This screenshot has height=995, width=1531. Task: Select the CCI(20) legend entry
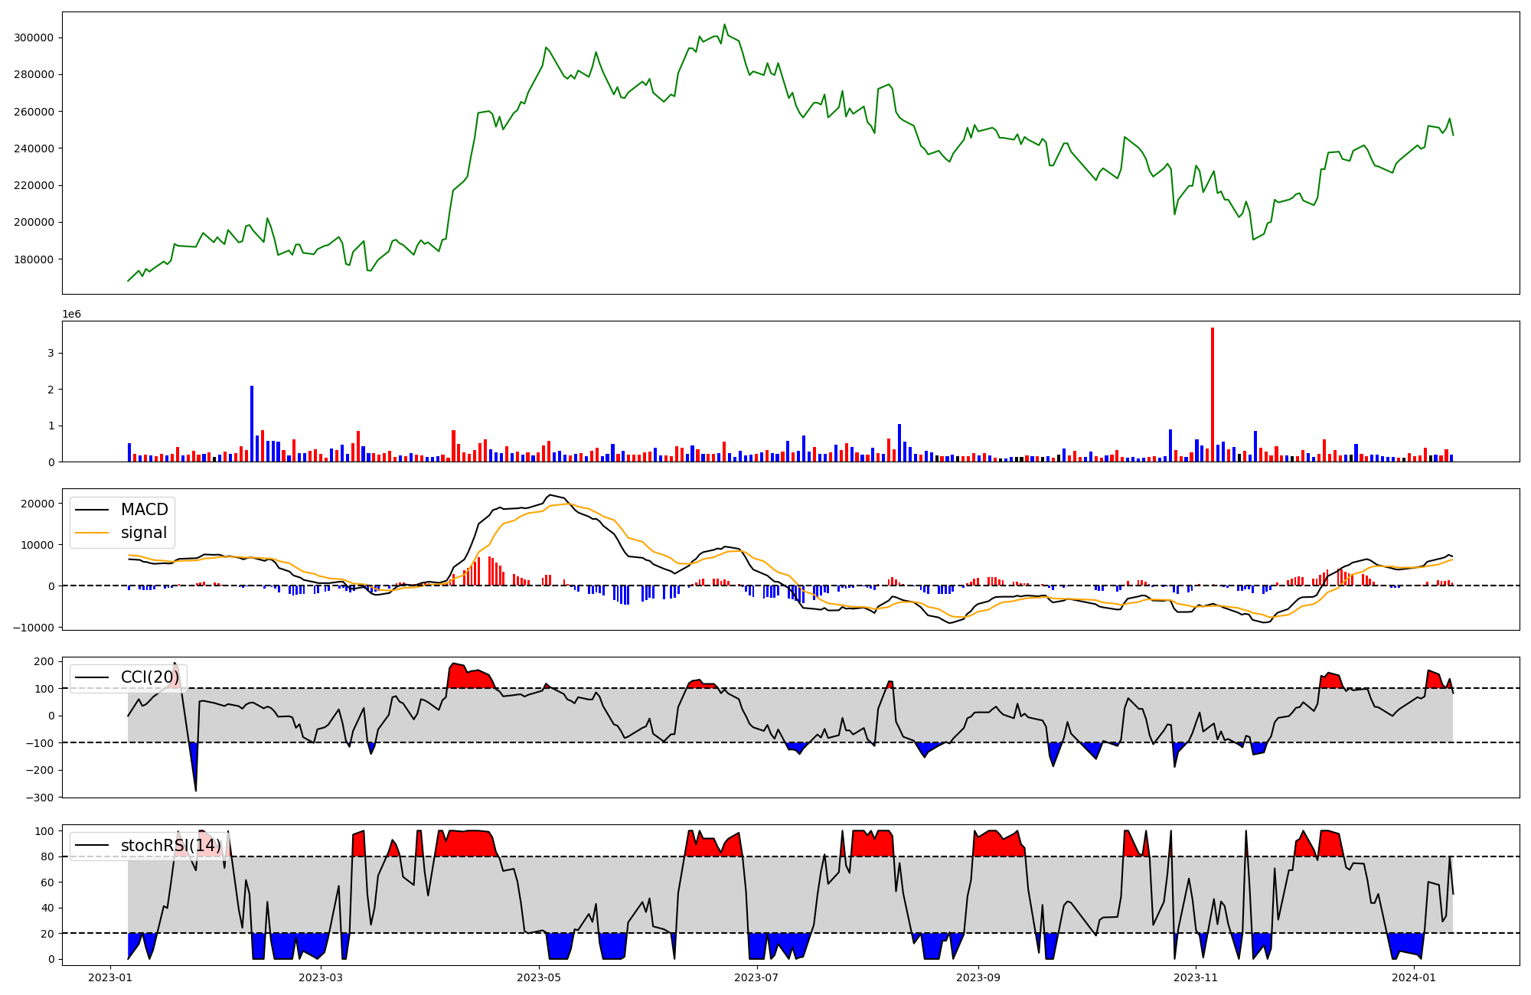pyautogui.click(x=149, y=677)
